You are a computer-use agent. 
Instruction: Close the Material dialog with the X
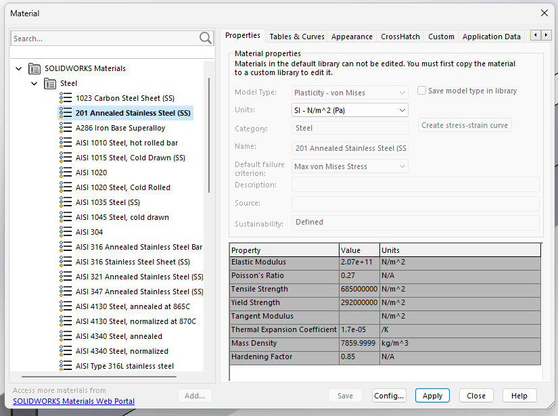coord(544,13)
